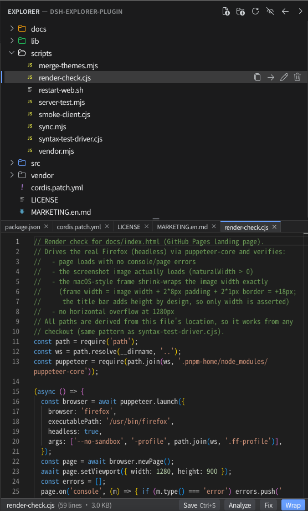Toggle hidden files with the crossed-eye icon
Screen dimensions: 308x511
pos(270,12)
